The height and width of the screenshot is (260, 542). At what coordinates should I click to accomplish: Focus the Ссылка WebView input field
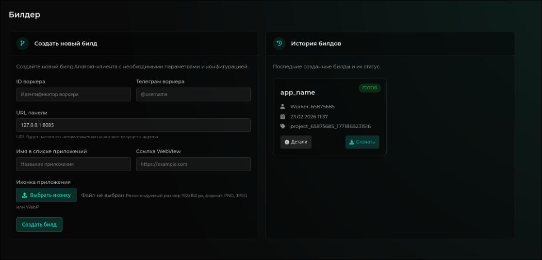tap(193, 164)
